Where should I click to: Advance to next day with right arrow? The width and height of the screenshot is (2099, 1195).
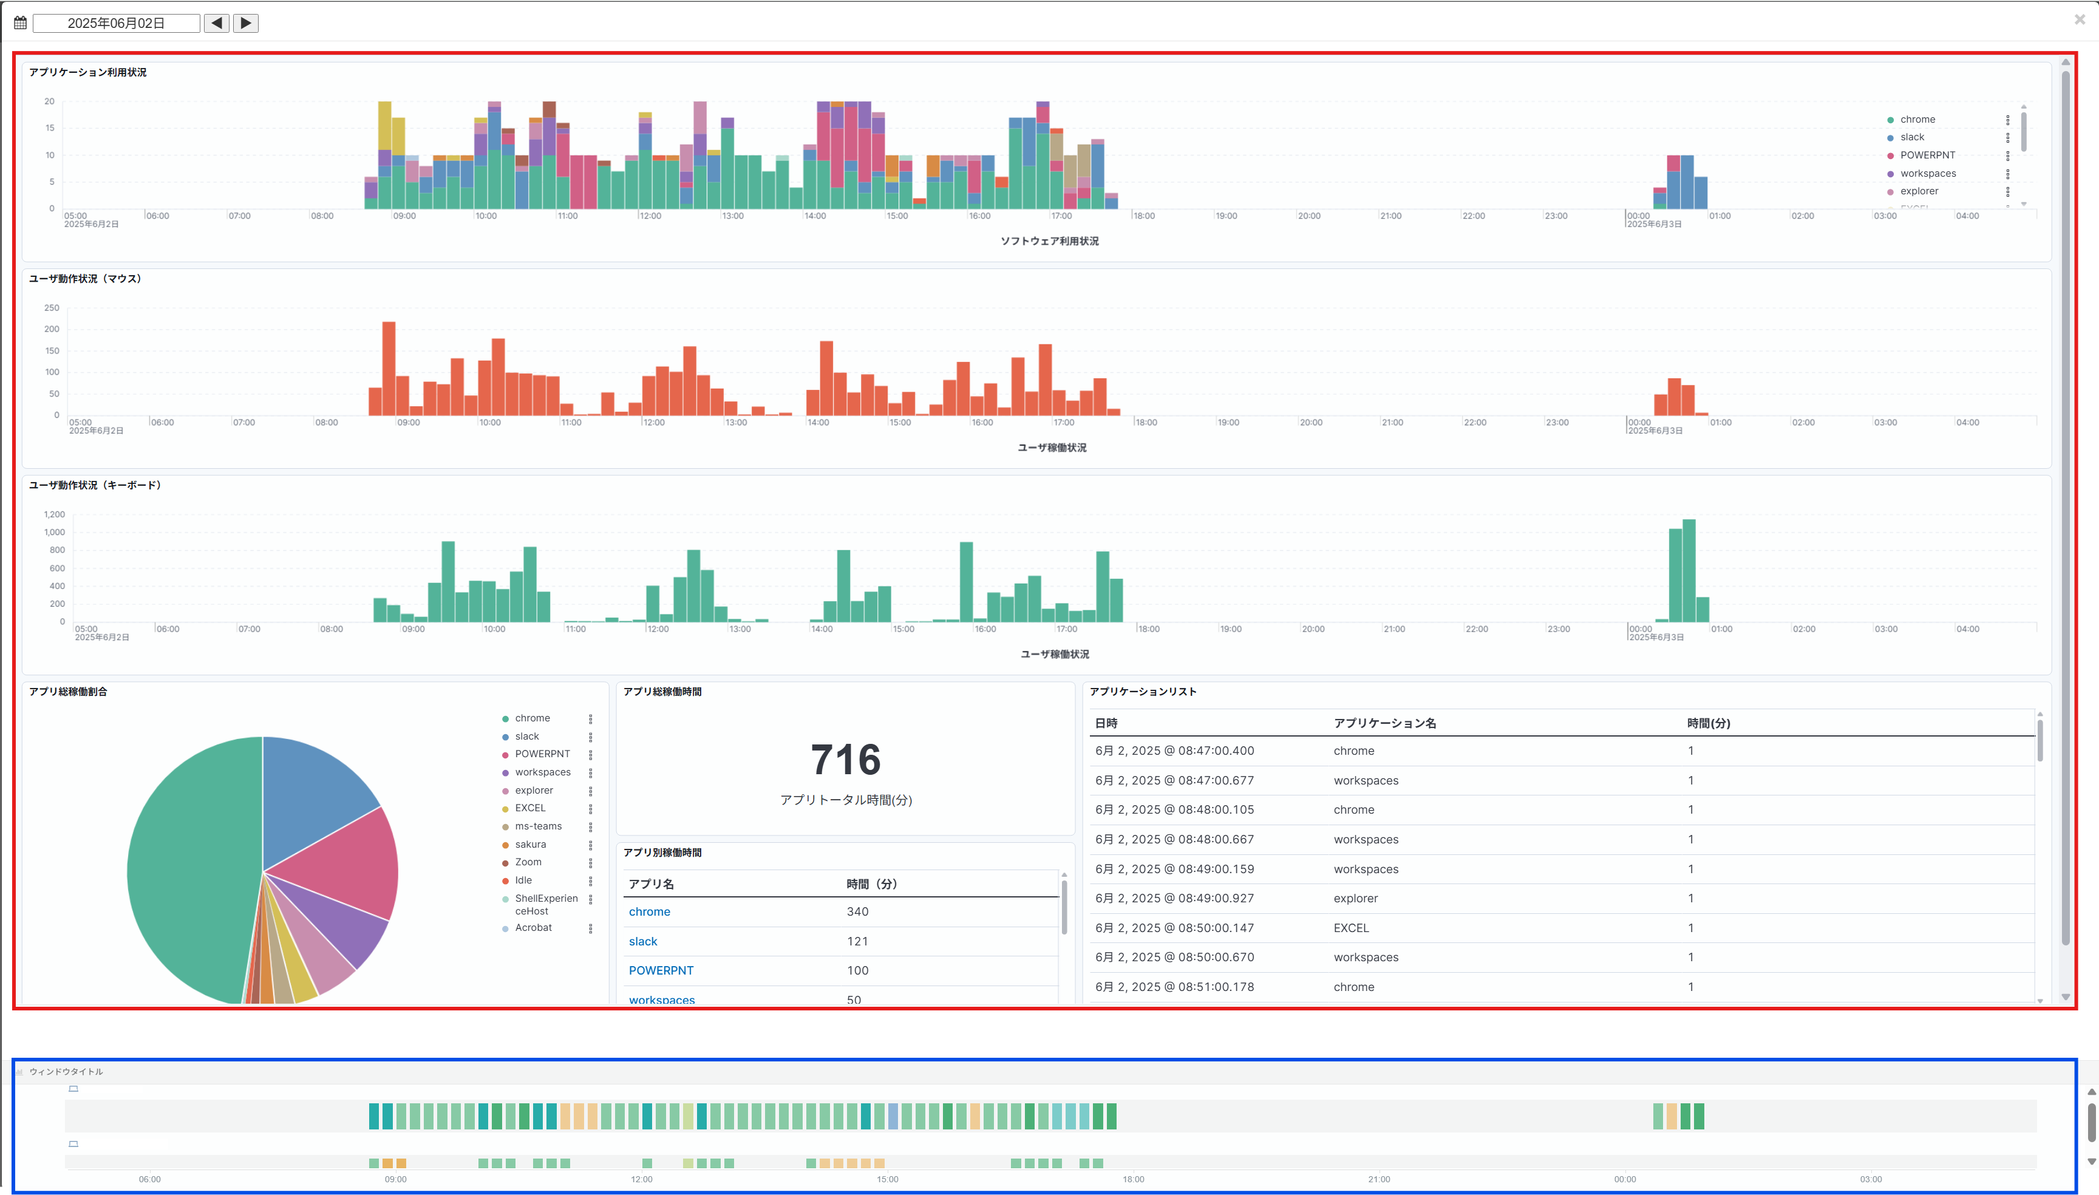tap(245, 23)
